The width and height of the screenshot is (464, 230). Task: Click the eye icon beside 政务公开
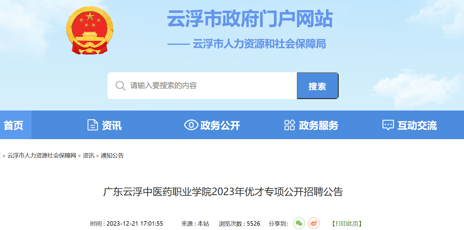191,125
